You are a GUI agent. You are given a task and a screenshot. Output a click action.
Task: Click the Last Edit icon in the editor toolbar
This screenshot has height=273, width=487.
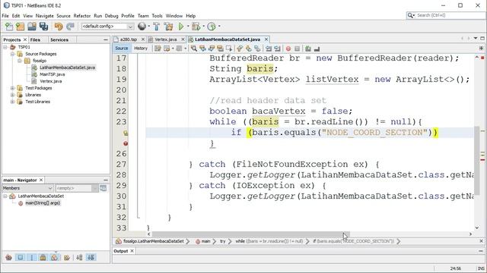point(158,49)
